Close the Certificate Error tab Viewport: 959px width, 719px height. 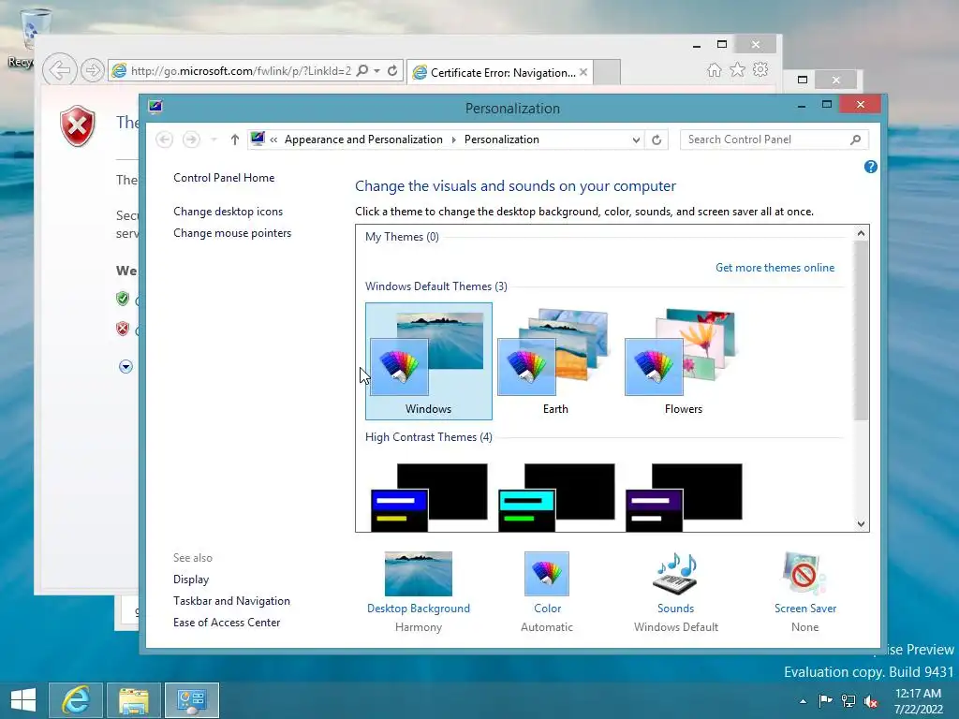[583, 72]
